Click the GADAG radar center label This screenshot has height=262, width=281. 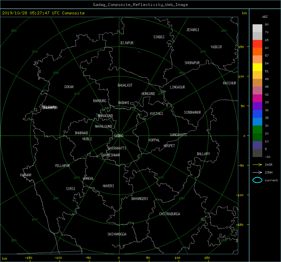click(x=119, y=136)
